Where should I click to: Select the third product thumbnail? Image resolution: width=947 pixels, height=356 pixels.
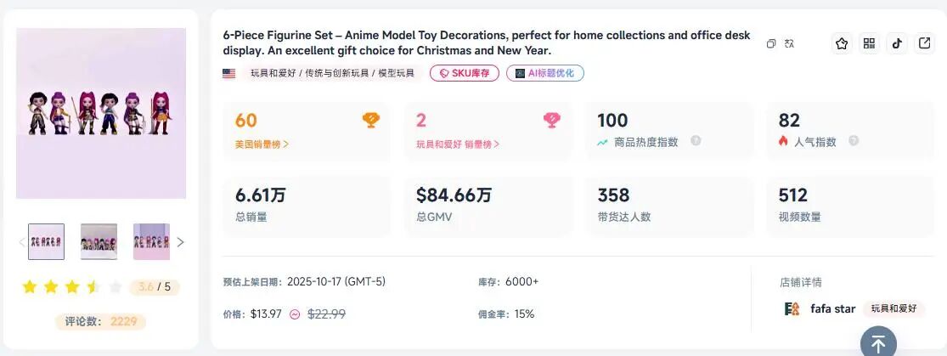point(151,242)
